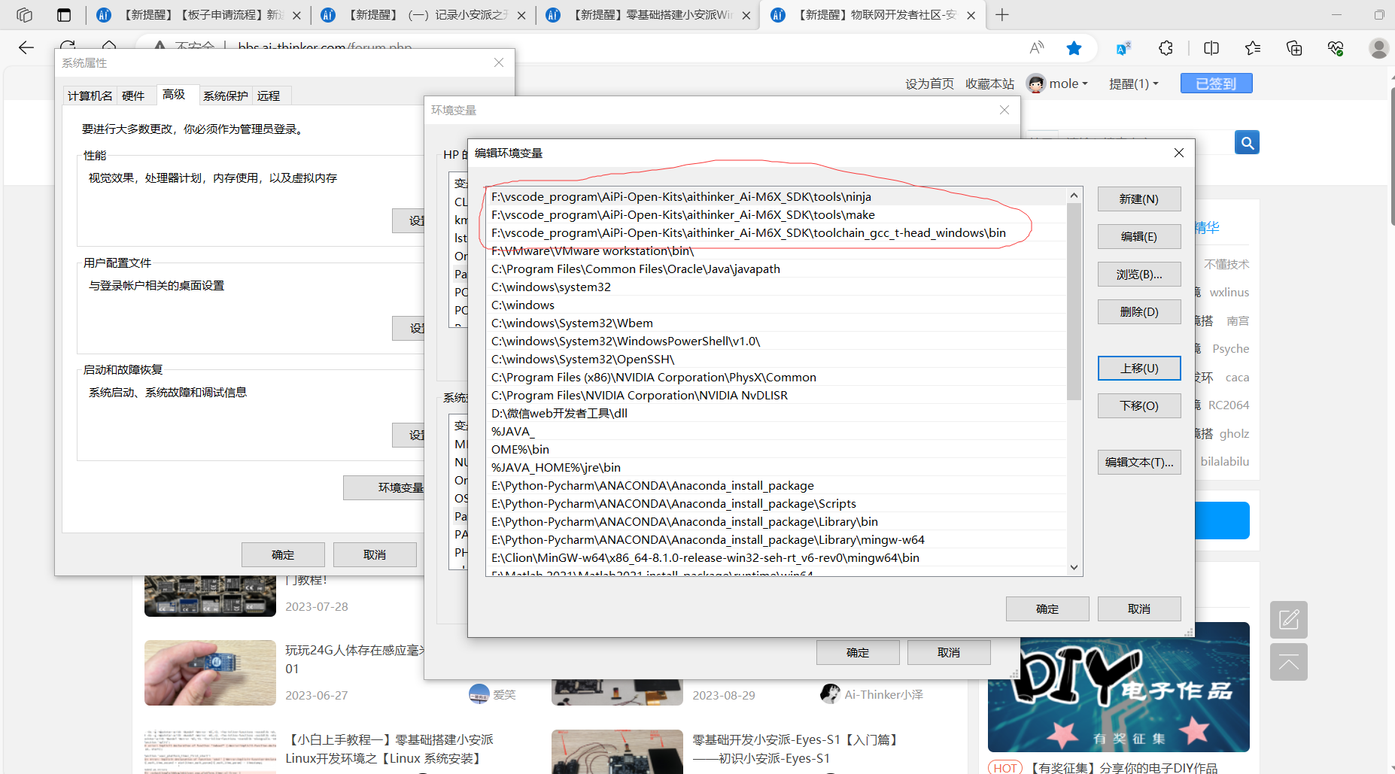Screen dimensions: 1395x774
Task: Click 取消 in 系统属性 window
Action: (x=375, y=554)
